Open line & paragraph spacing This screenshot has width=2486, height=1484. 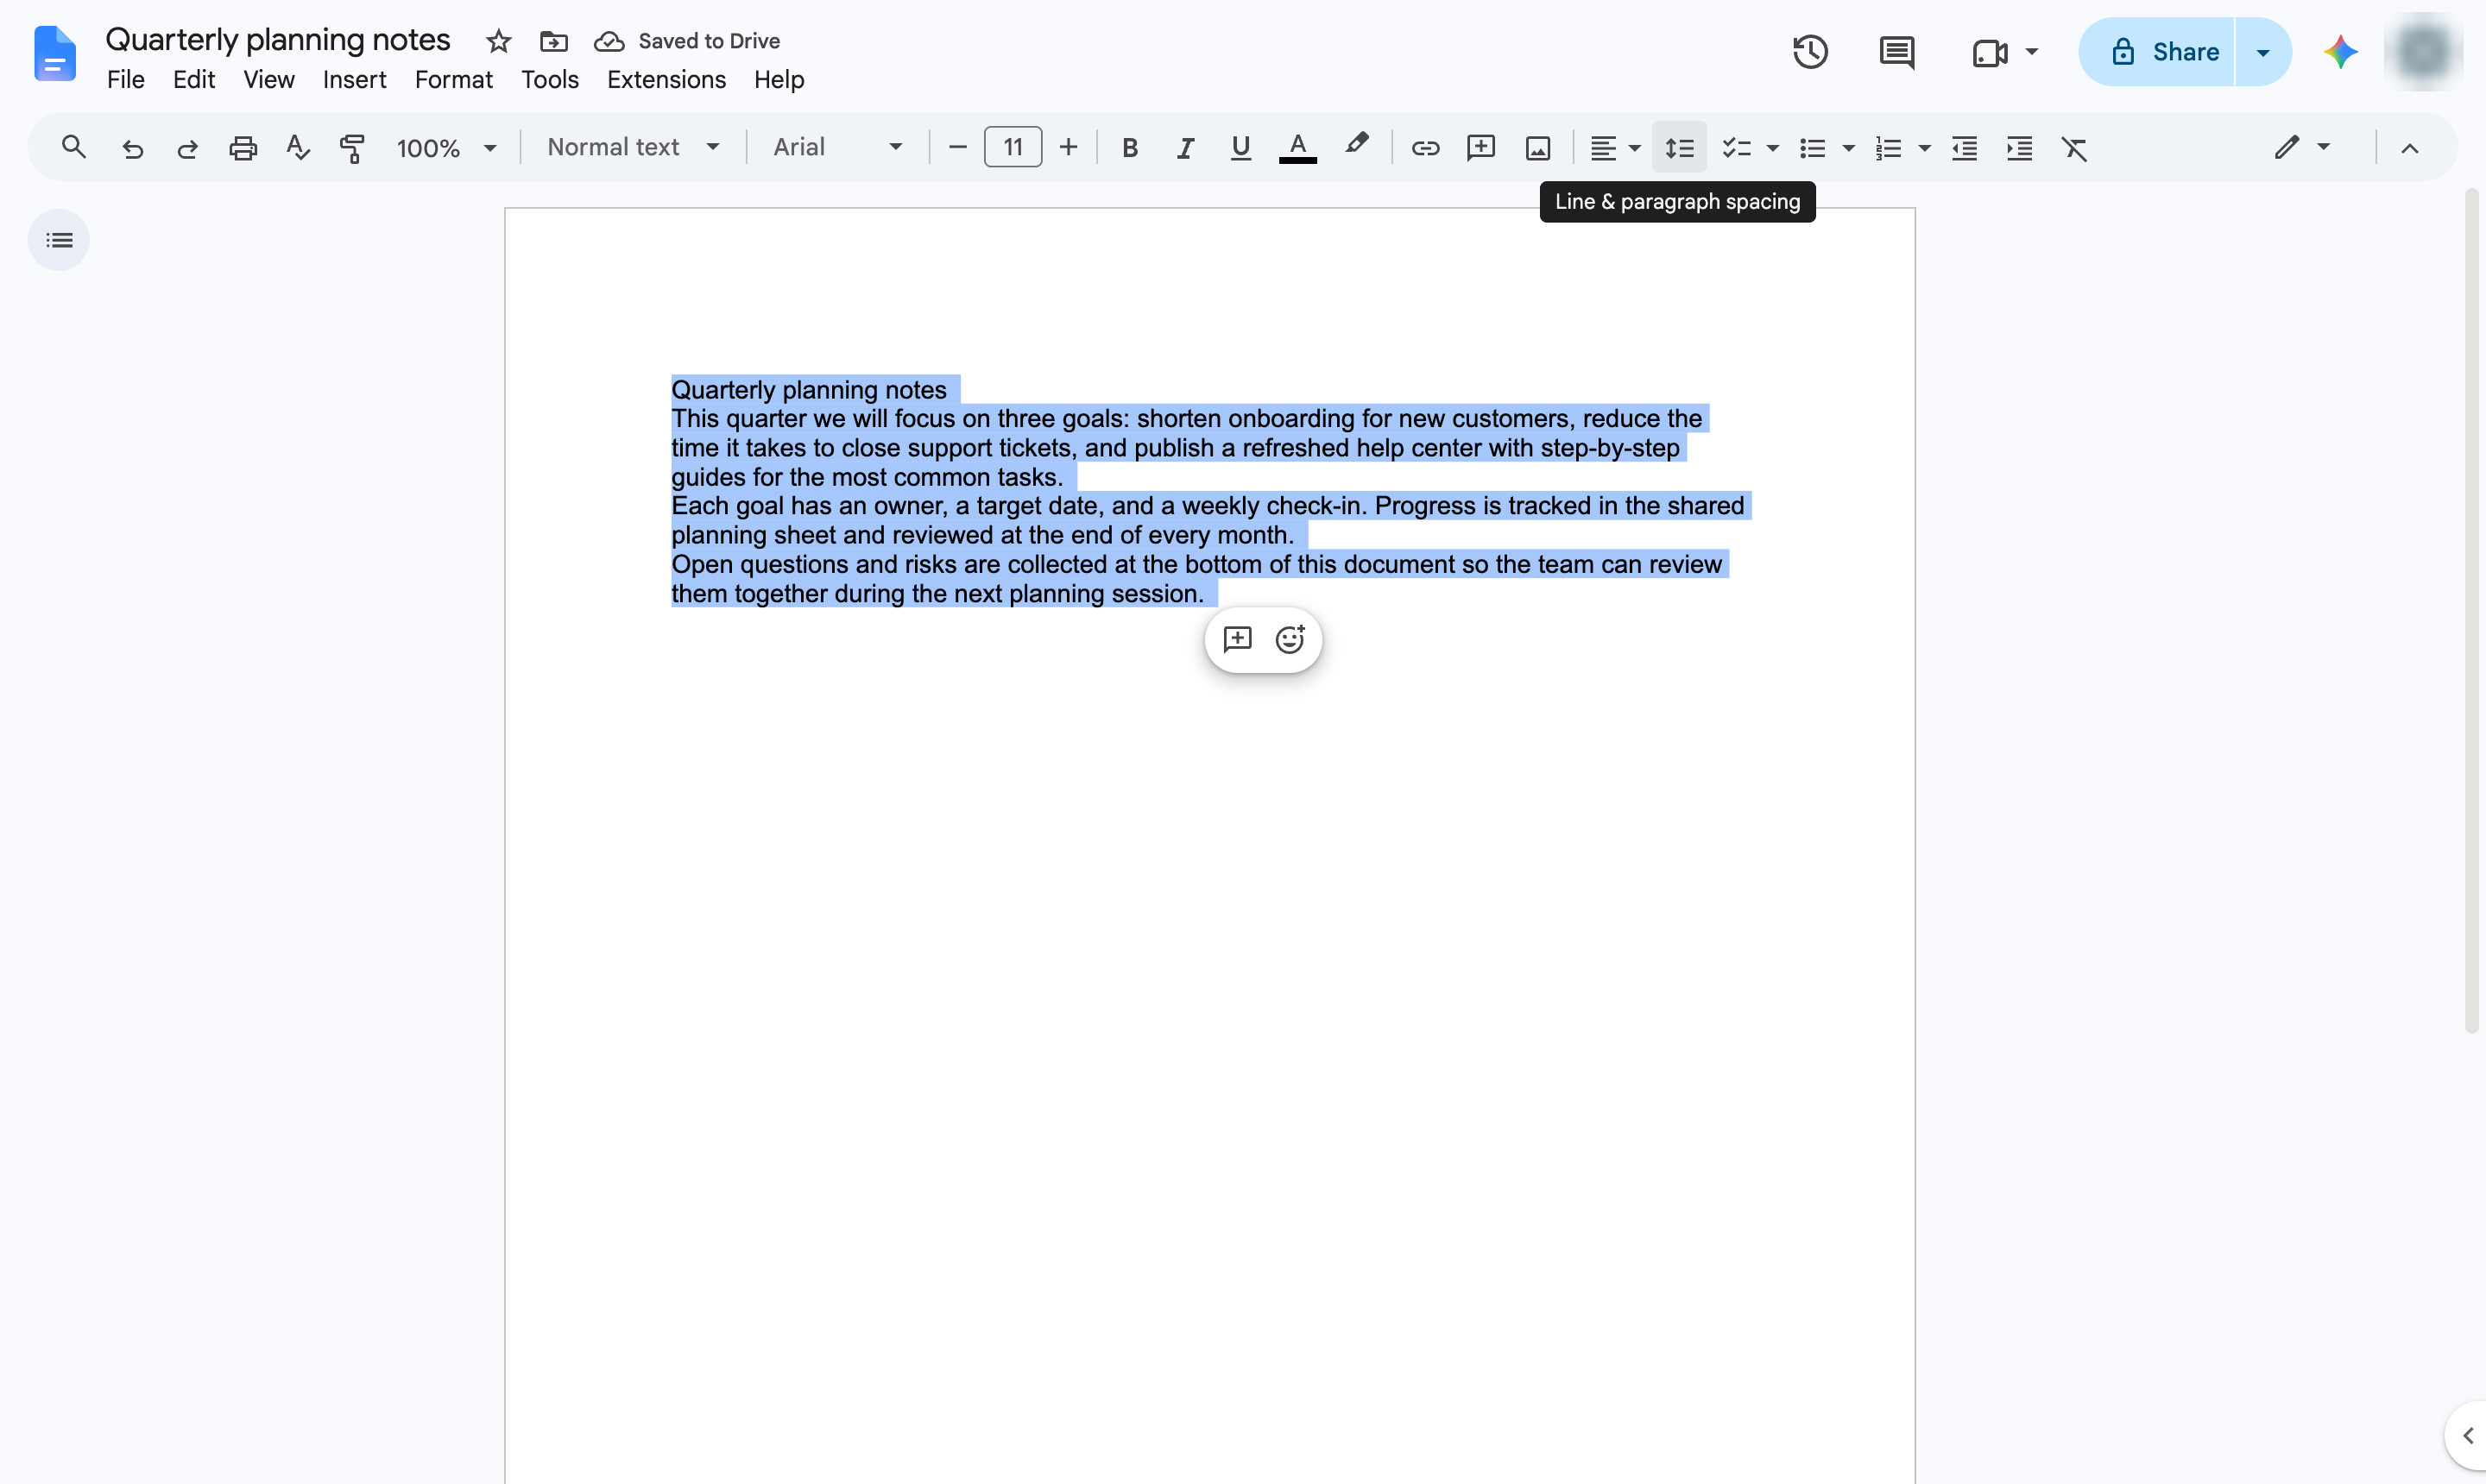click(x=1680, y=148)
